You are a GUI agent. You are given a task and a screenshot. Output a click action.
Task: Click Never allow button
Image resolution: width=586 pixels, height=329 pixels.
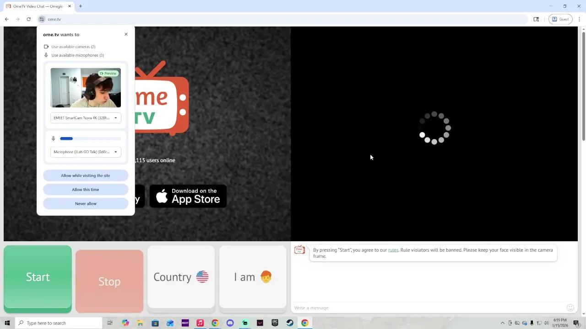point(86,204)
